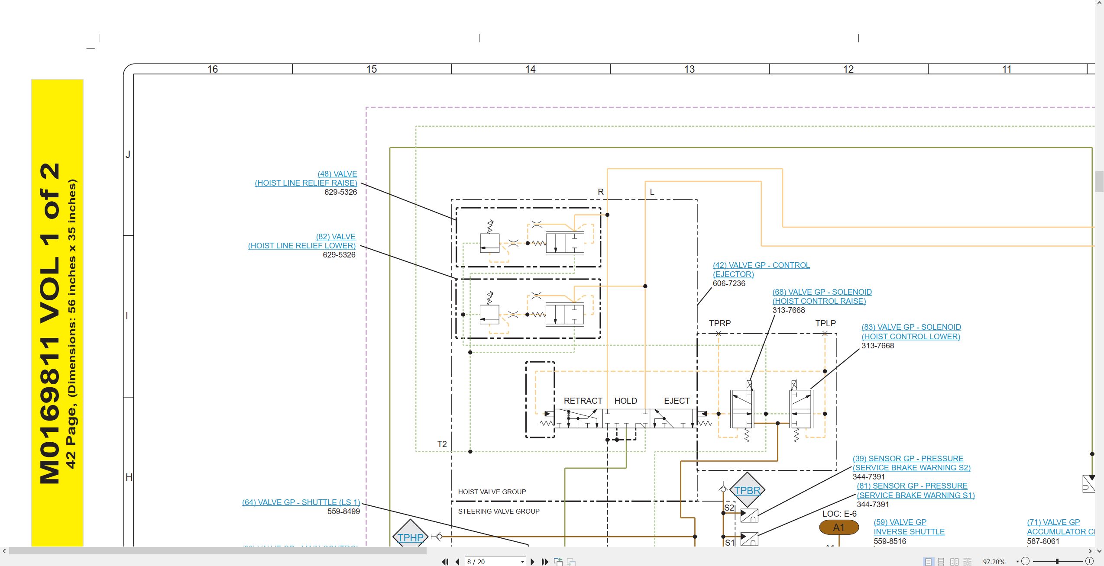1104x566 pixels.
Task: Click the HOLD spool position label
Action: click(625, 401)
